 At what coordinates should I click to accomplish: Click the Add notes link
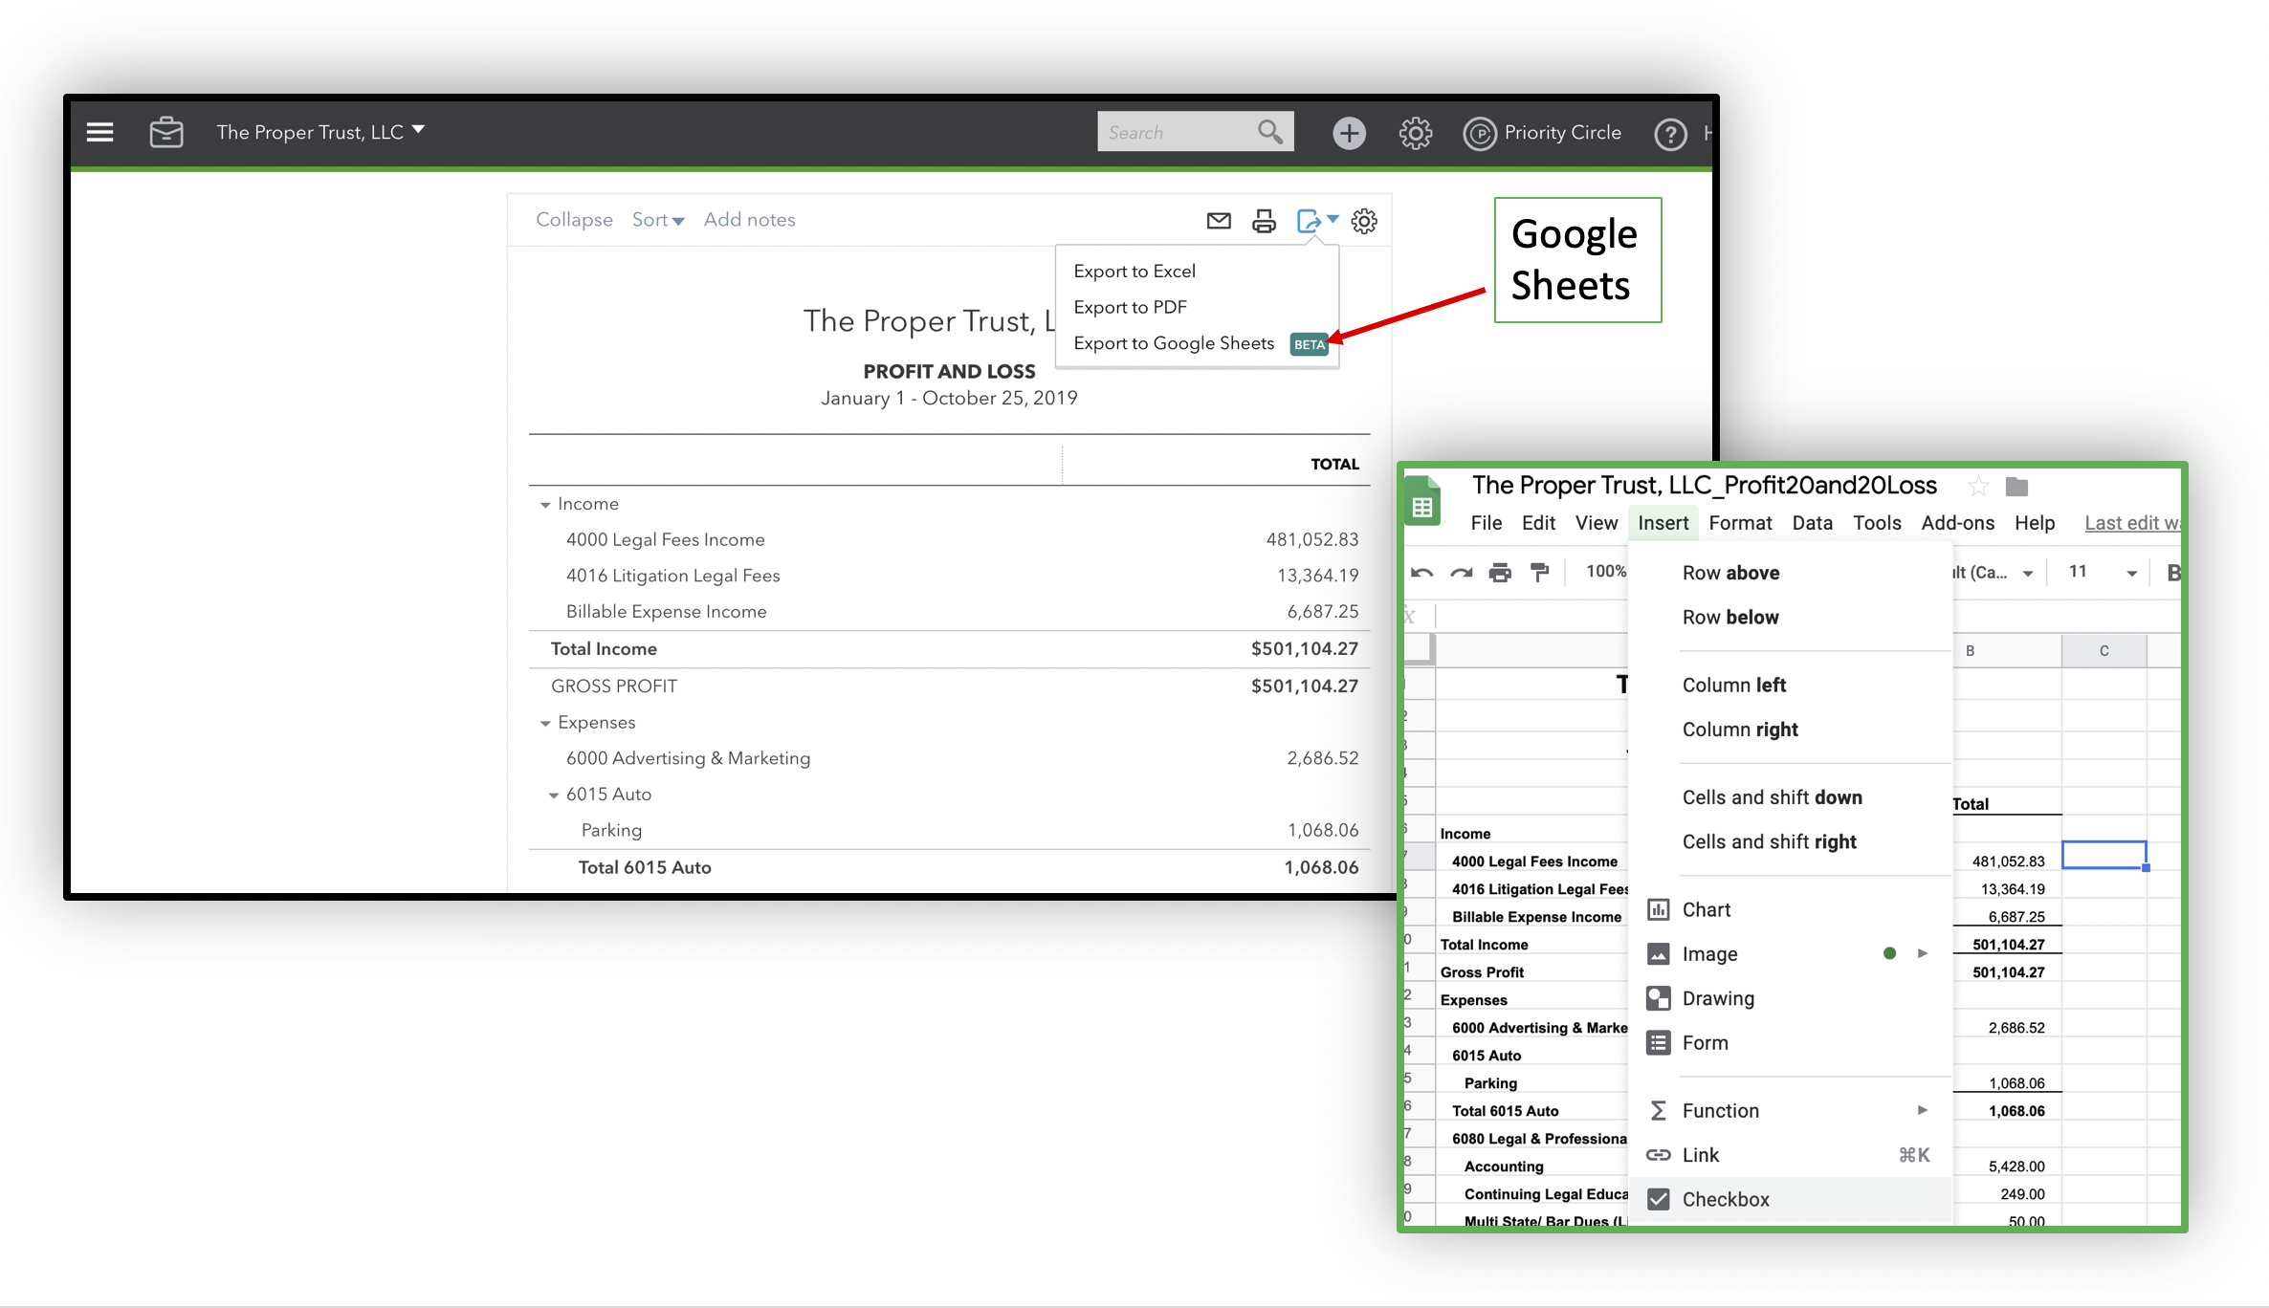[749, 220]
